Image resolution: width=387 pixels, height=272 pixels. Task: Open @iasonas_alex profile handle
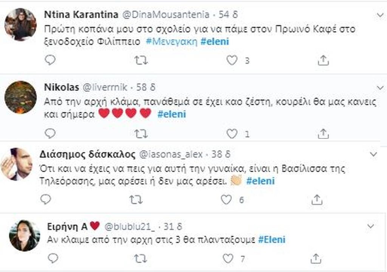coord(171,154)
